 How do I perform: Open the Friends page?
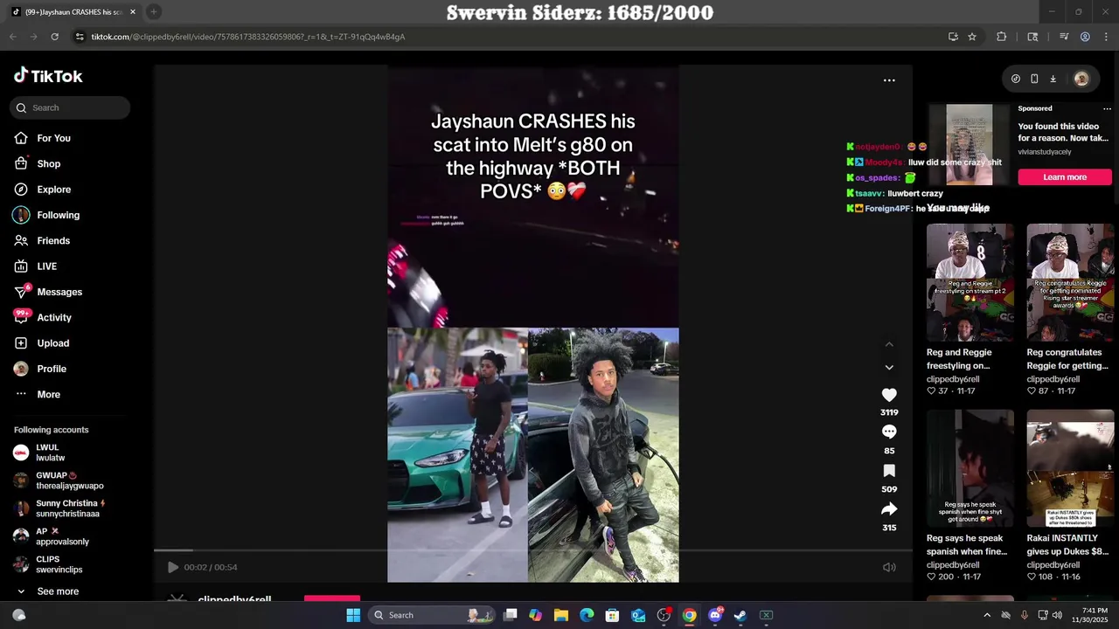point(52,240)
